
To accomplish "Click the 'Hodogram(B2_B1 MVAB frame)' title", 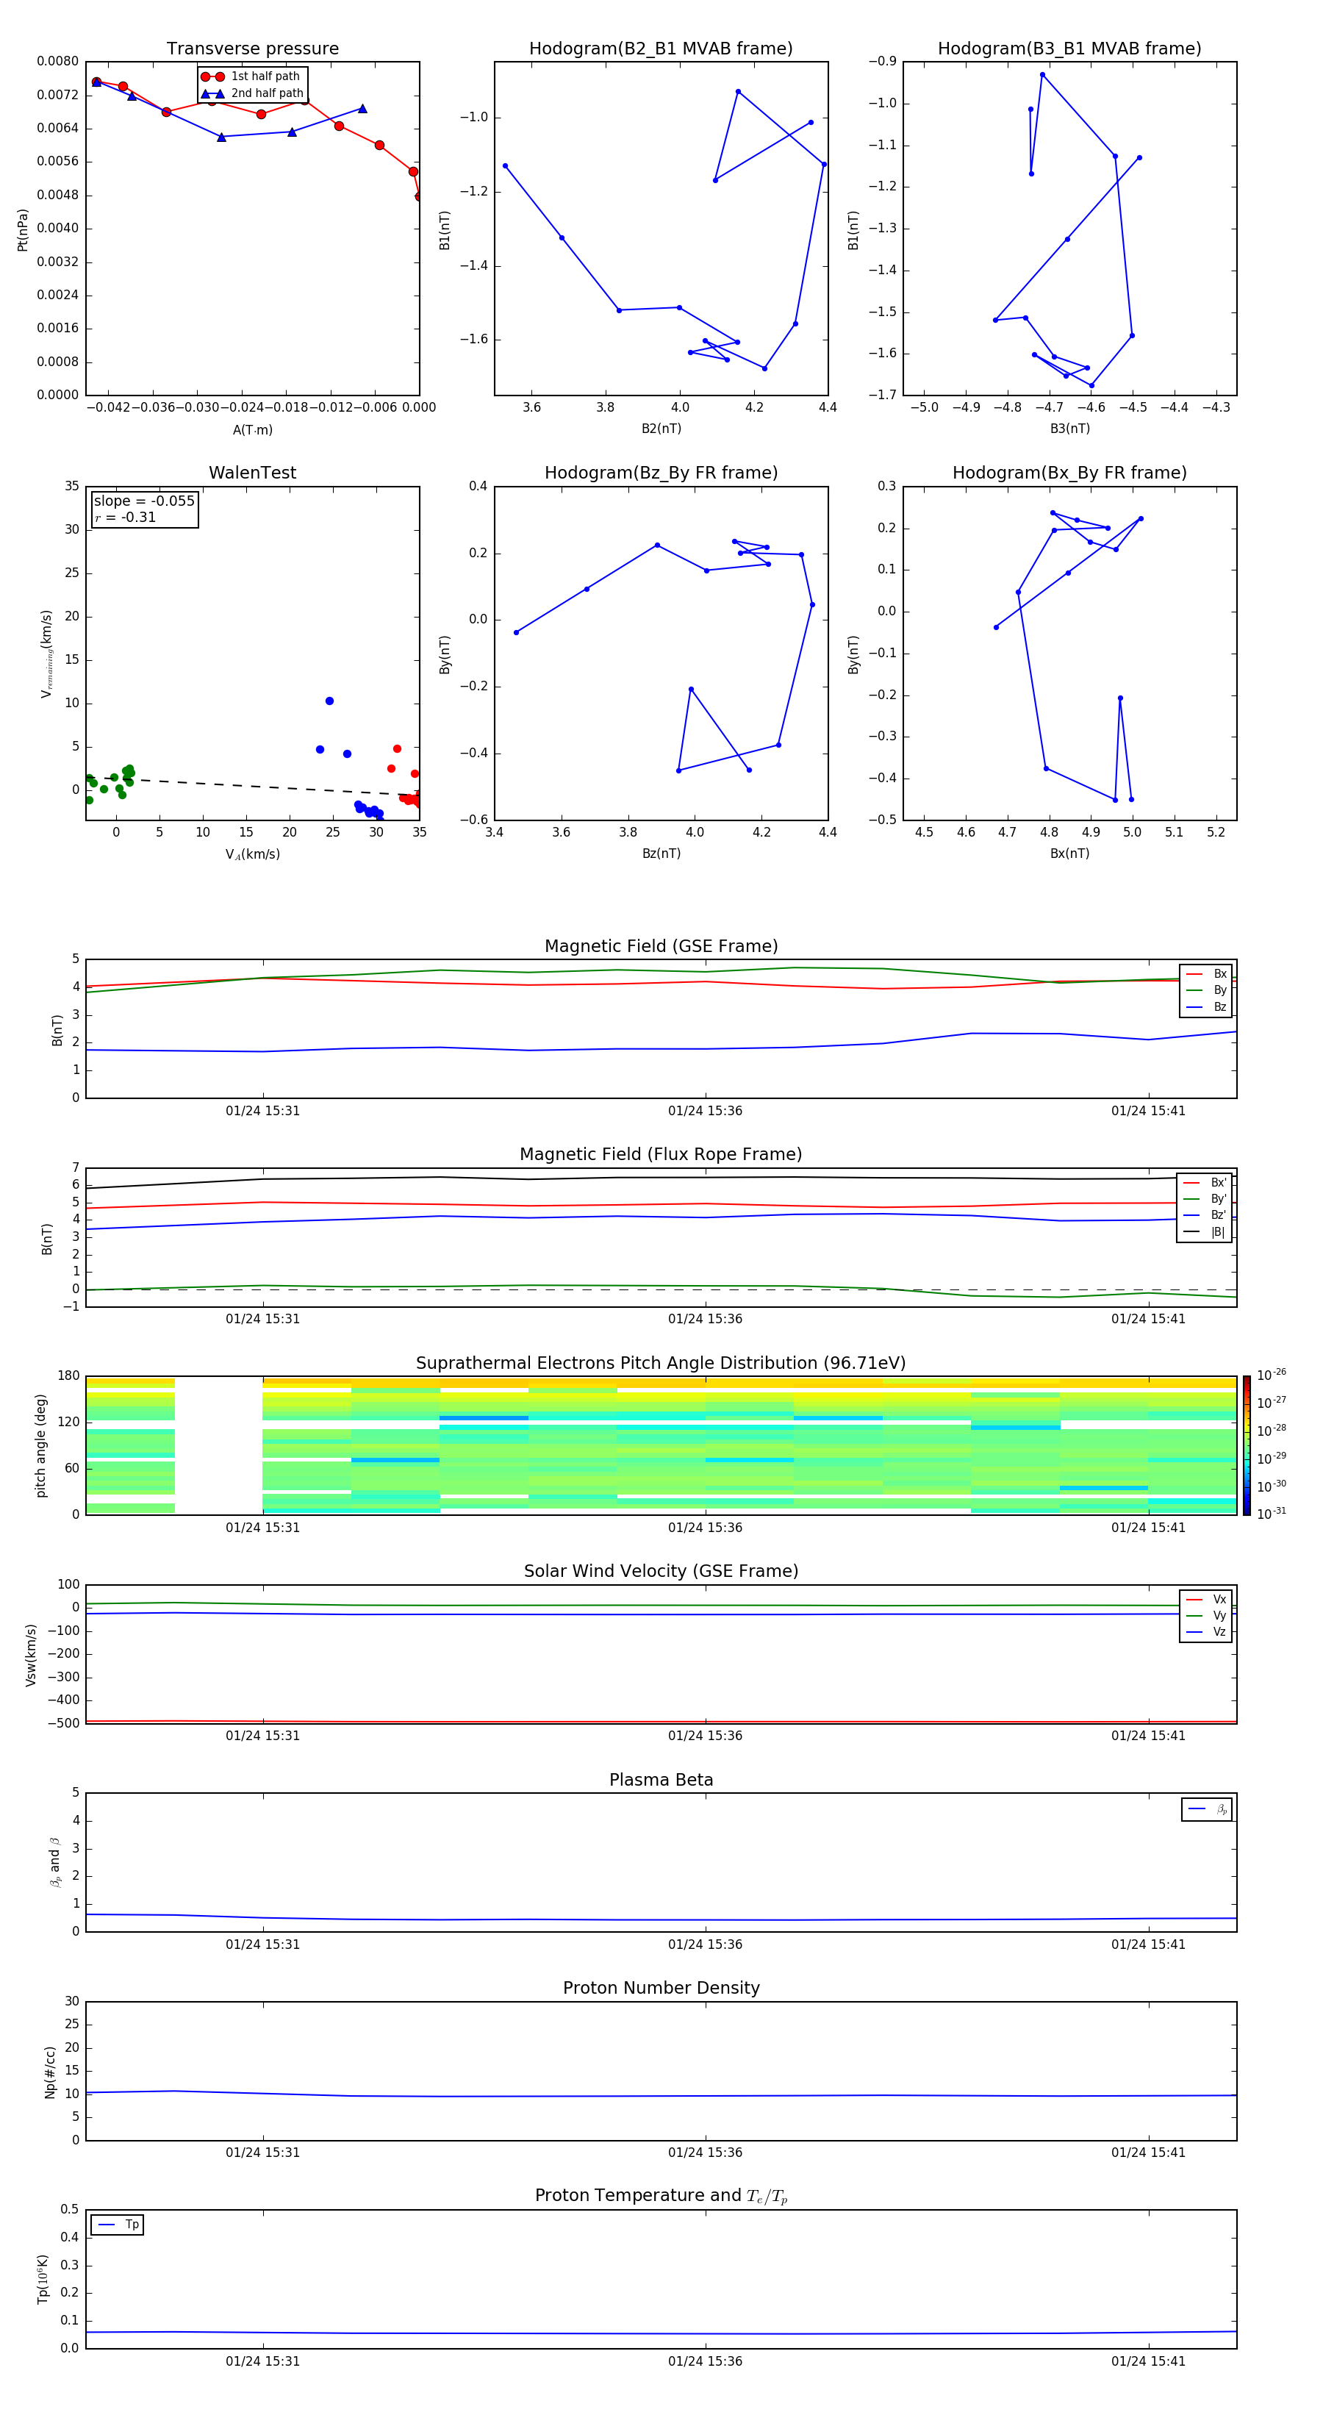I will [661, 49].
